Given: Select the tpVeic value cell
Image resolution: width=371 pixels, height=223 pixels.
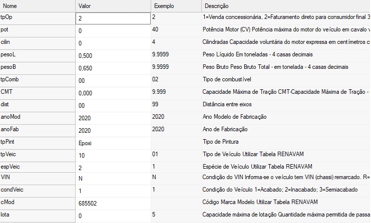Looking at the screenshot, I should (113, 155).
